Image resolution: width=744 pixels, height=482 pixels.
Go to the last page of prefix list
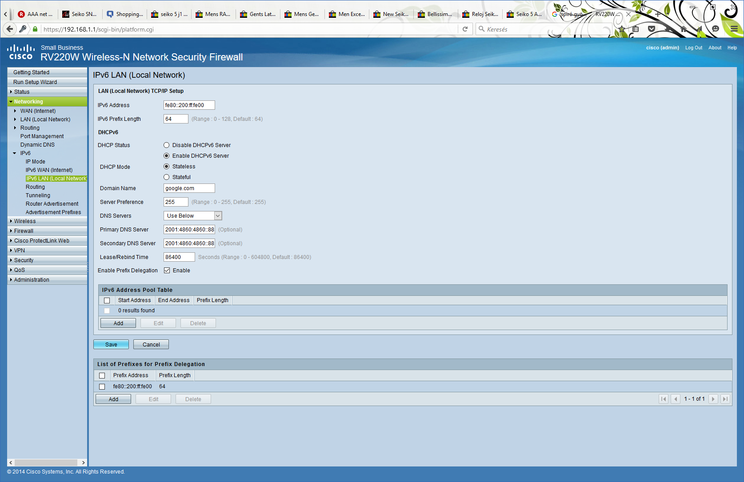click(x=725, y=399)
